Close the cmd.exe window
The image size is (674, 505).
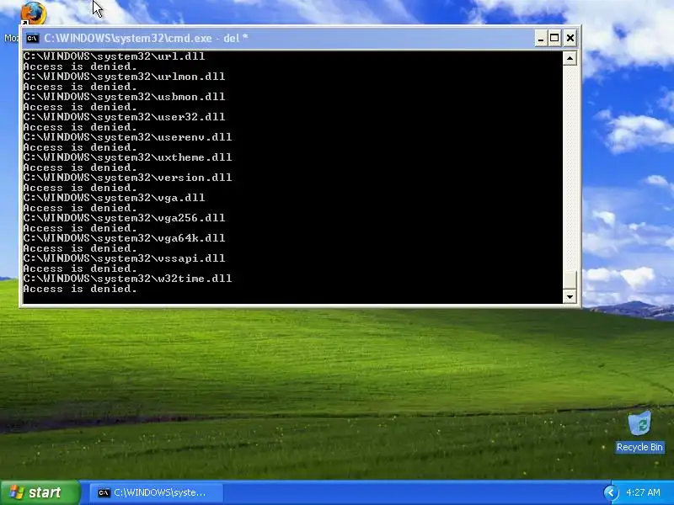(570, 38)
